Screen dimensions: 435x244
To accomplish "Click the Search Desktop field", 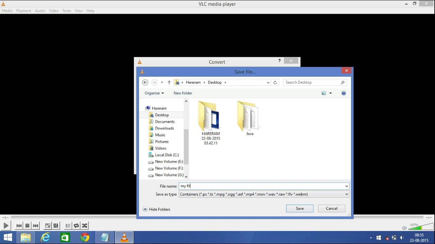I will coord(315,82).
